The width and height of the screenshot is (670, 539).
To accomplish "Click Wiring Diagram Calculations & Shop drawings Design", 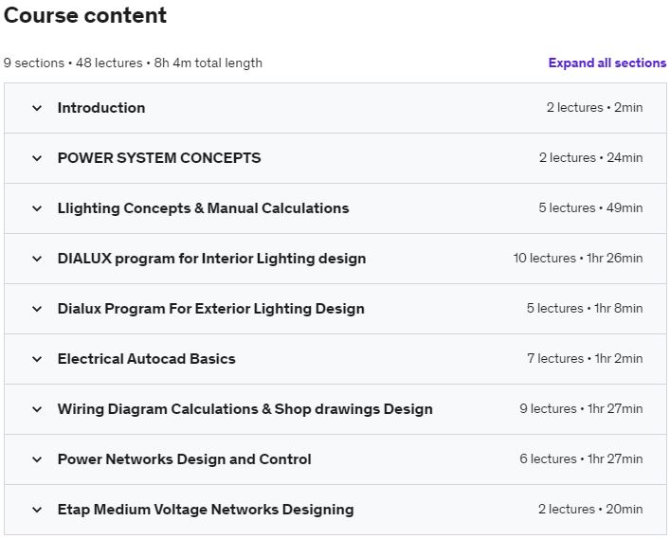I will 245,408.
